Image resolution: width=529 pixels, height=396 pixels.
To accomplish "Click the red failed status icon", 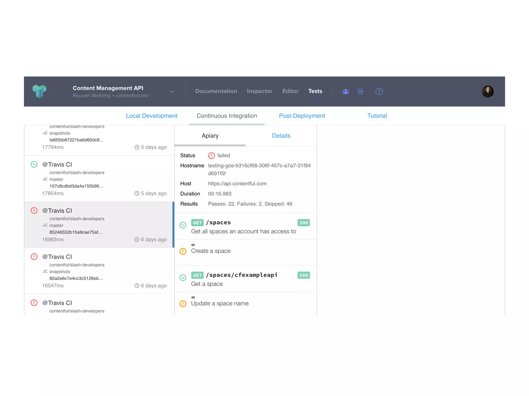I will [x=211, y=155].
